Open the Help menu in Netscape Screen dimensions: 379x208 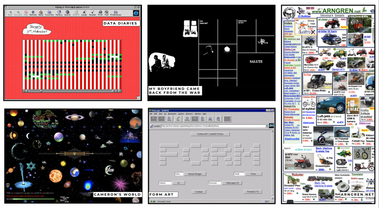[x=204, y=114]
